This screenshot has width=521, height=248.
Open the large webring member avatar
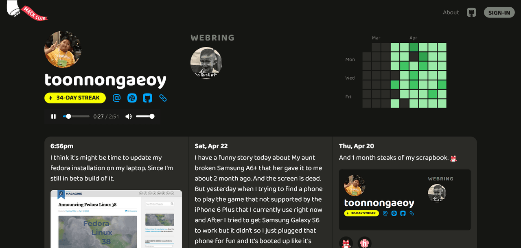pos(206,63)
